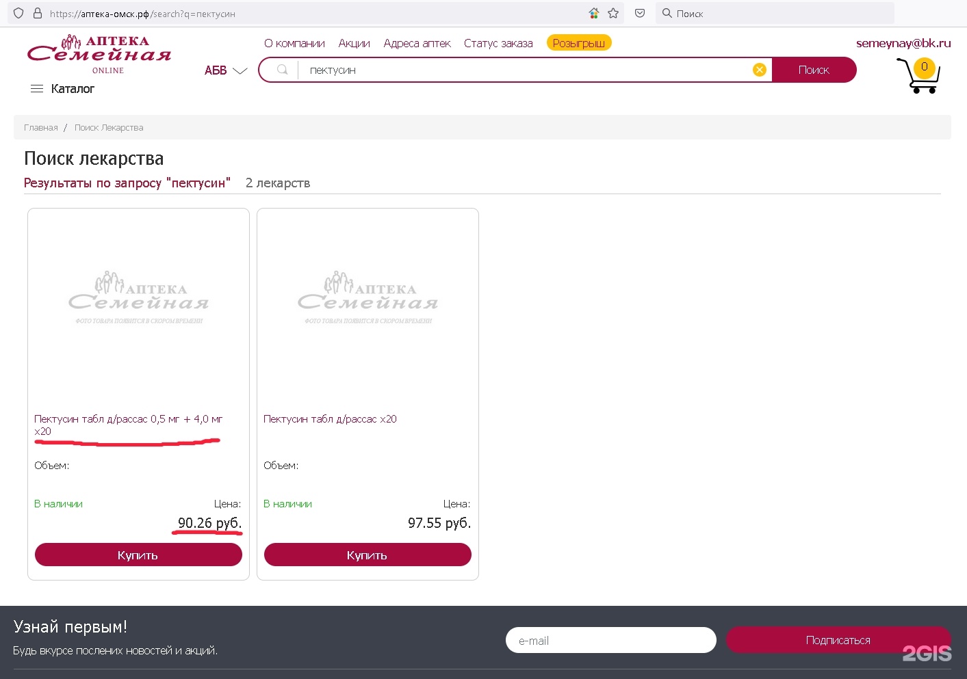Click the 97.55 руб. price text
This screenshot has width=967, height=679.
pos(439,523)
